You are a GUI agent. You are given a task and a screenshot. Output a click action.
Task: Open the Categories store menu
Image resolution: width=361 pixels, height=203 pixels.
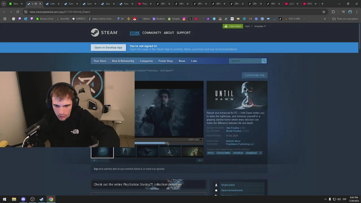[x=146, y=61]
